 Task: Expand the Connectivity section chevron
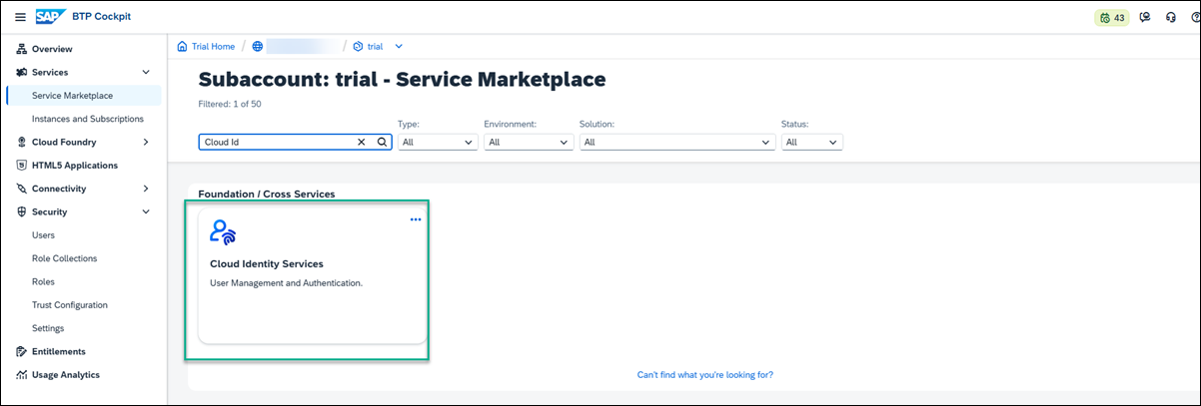click(x=146, y=189)
